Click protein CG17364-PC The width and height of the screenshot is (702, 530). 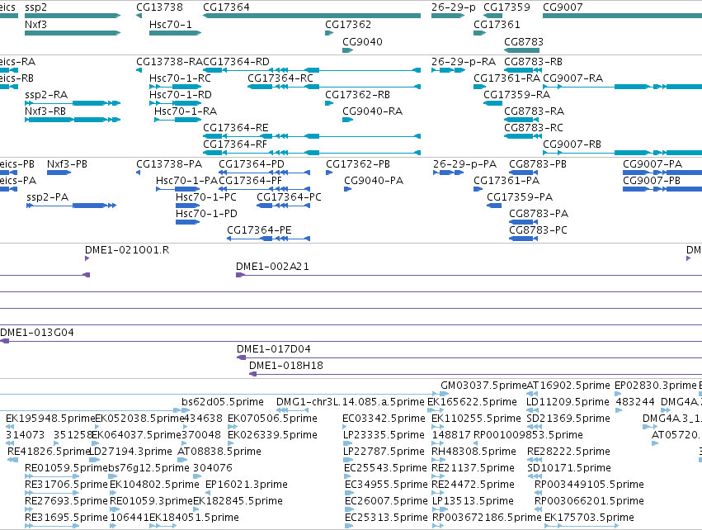click(284, 206)
